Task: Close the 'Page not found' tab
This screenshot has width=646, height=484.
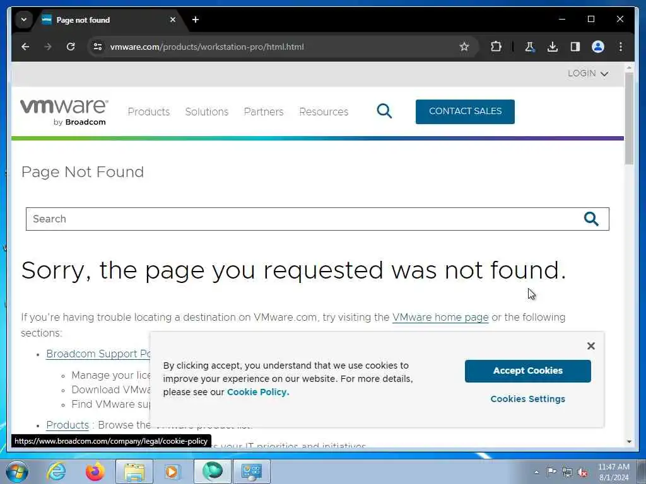Action: (173, 20)
